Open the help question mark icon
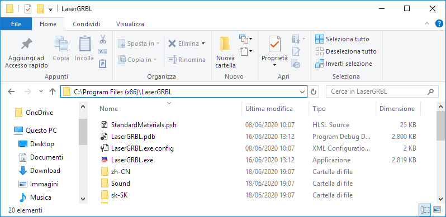 coord(439,24)
